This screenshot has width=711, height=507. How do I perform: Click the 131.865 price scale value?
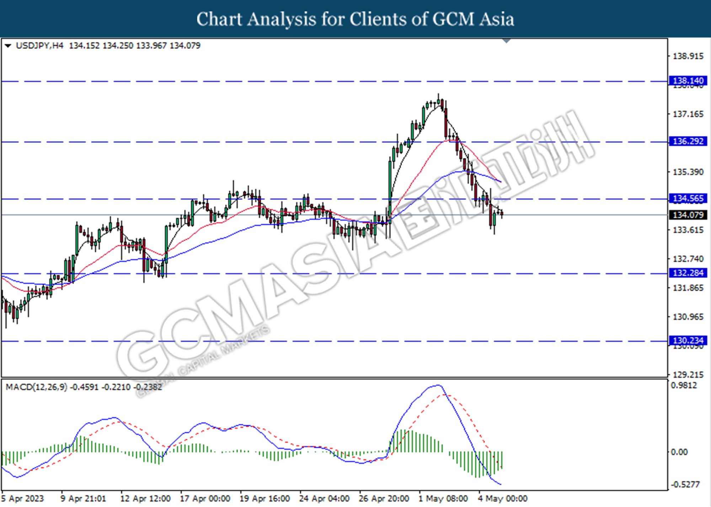688,288
